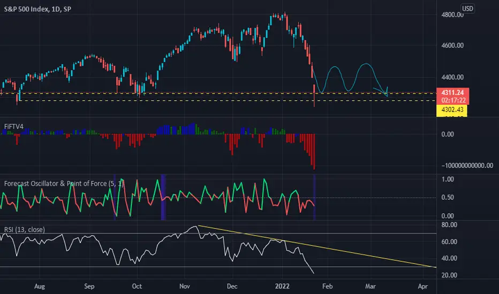This screenshot has height=294, width=499.
Task: Click the Aug label on the time axis
Action: (x=40, y=287)
